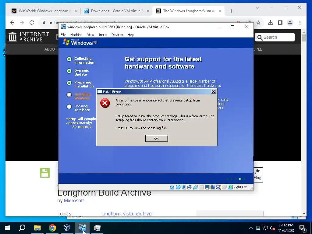Viewport: 312px width, 234px height.
Task: Click the Dynamic Update step indicator
Action: pos(69,71)
